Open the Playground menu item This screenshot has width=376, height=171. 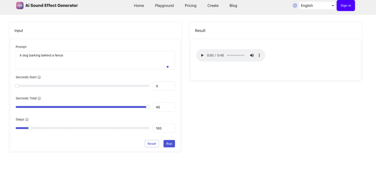click(x=164, y=5)
